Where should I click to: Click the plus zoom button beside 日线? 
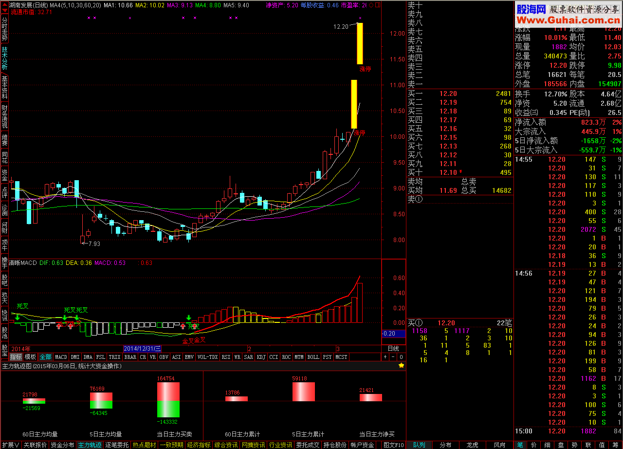(385, 357)
